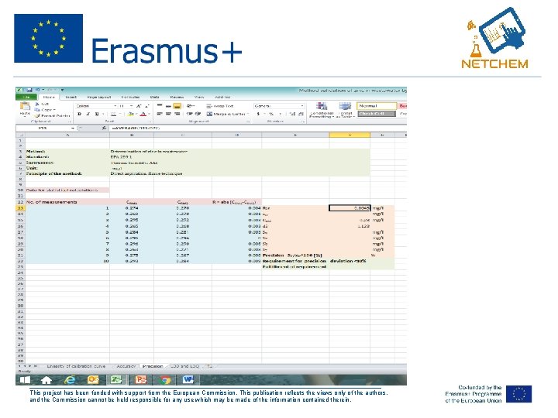Click the Insert Worksheet tab icon

coord(209,365)
